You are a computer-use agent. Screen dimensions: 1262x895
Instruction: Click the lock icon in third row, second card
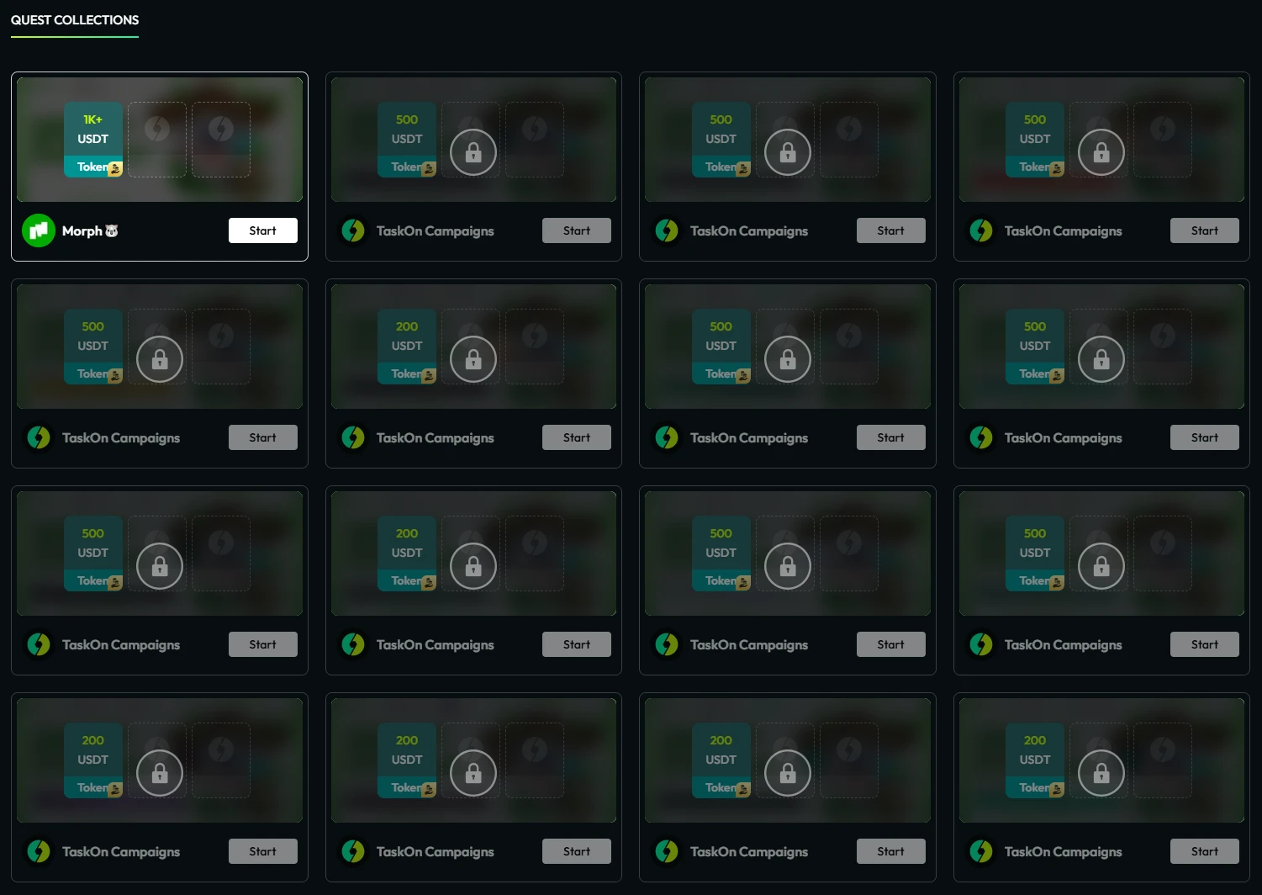click(x=473, y=566)
